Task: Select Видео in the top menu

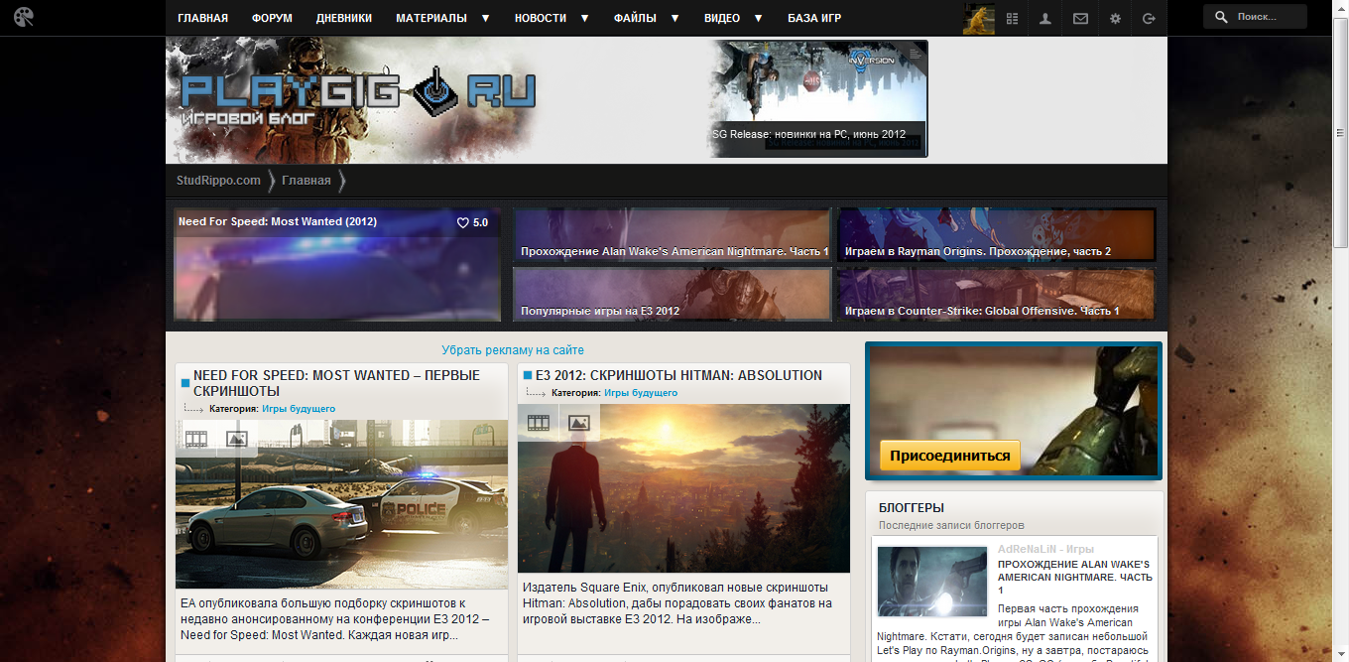Action: pos(722,18)
